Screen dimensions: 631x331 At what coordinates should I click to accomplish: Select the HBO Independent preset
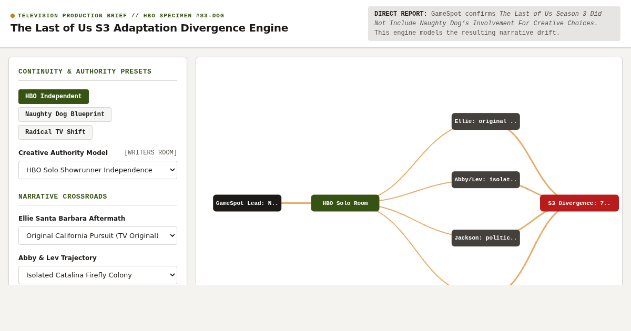(x=54, y=97)
